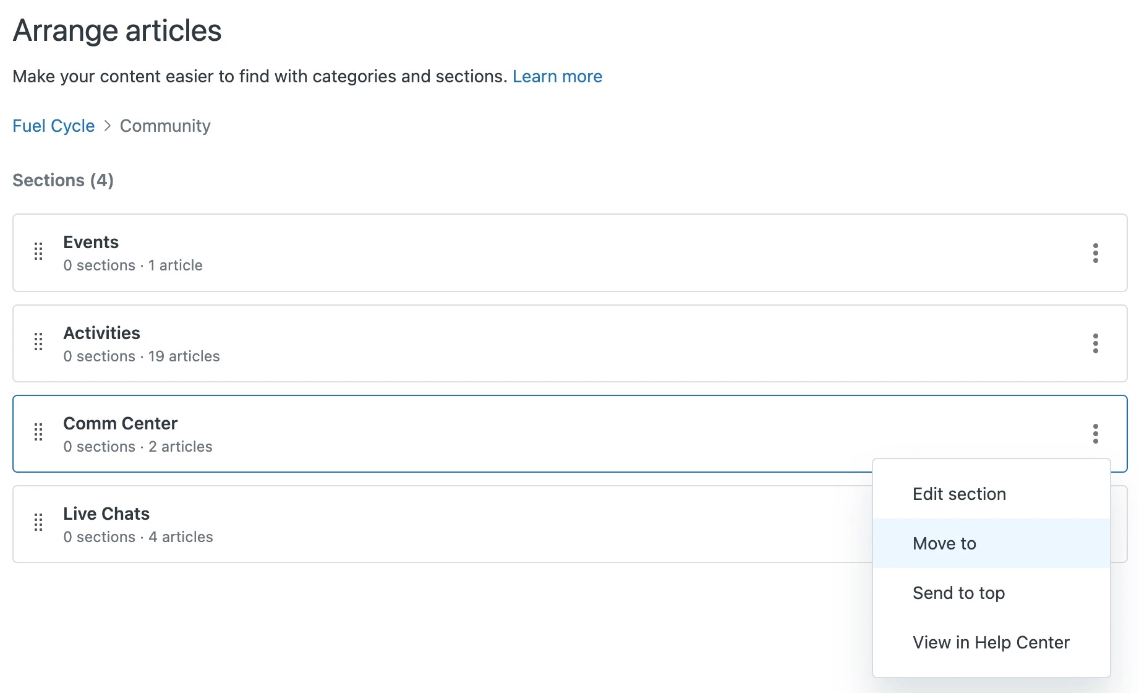Click the Events row drag handle
This screenshot has height=693, width=1139.
(x=38, y=252)
